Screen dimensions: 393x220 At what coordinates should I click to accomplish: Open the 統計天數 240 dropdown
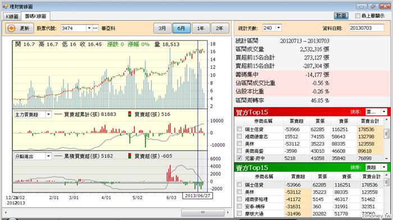tap(278, 28)
